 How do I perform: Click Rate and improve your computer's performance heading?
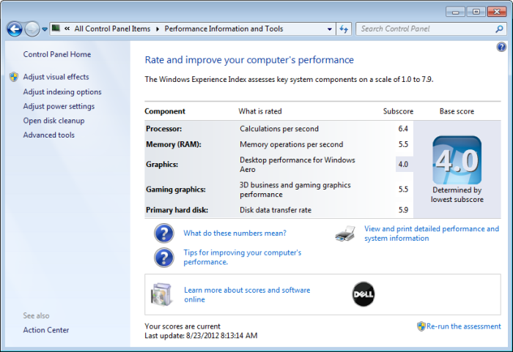pyautogui.click(x=249, y=60)
